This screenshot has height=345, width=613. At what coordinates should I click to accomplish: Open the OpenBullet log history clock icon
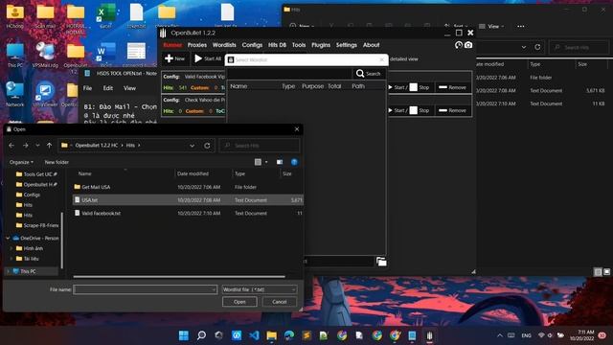coord(459,45)
